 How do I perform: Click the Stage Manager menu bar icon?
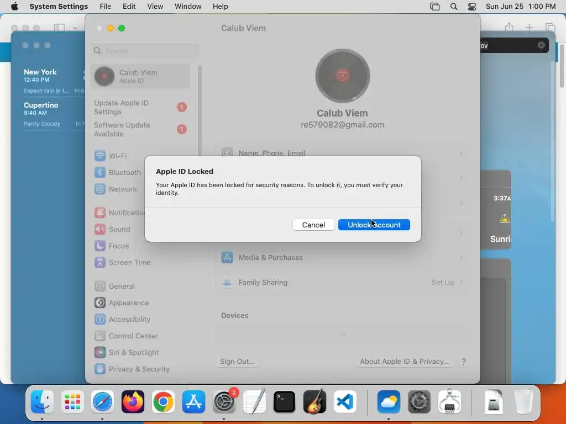(434, 7)
